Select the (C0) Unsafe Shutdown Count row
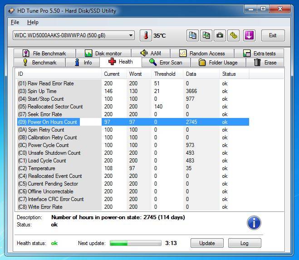 point(133,153)
